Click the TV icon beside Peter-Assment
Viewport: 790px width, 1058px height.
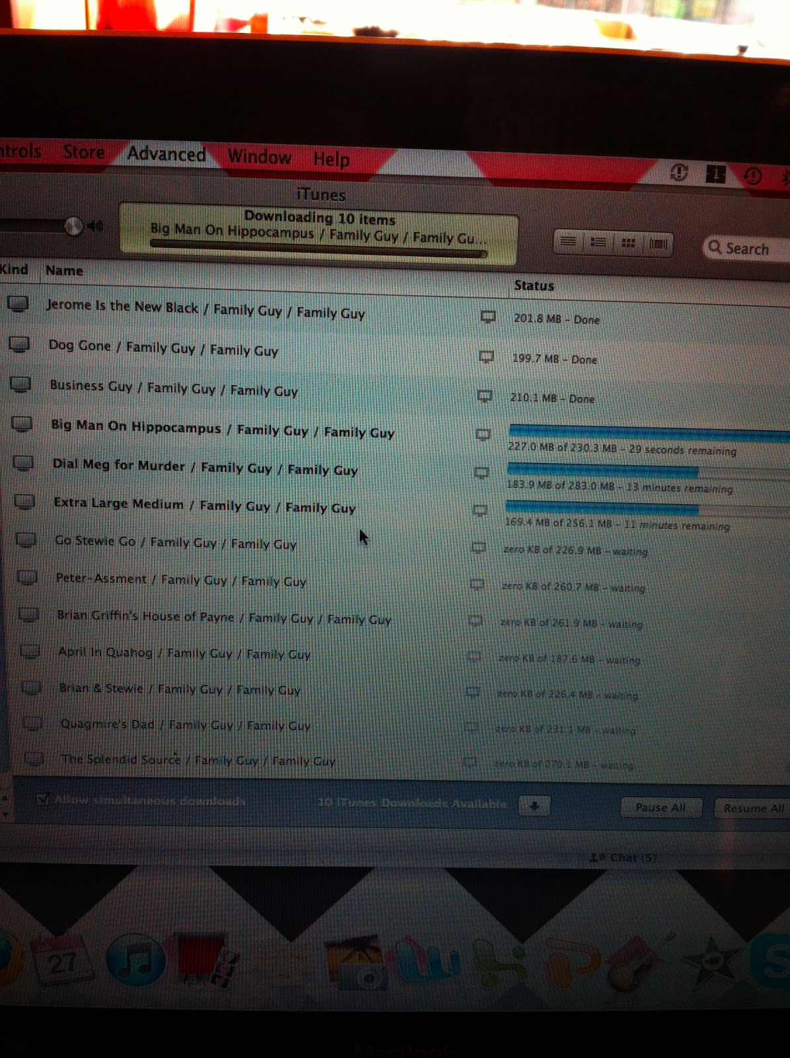click(x=27, y=577)
